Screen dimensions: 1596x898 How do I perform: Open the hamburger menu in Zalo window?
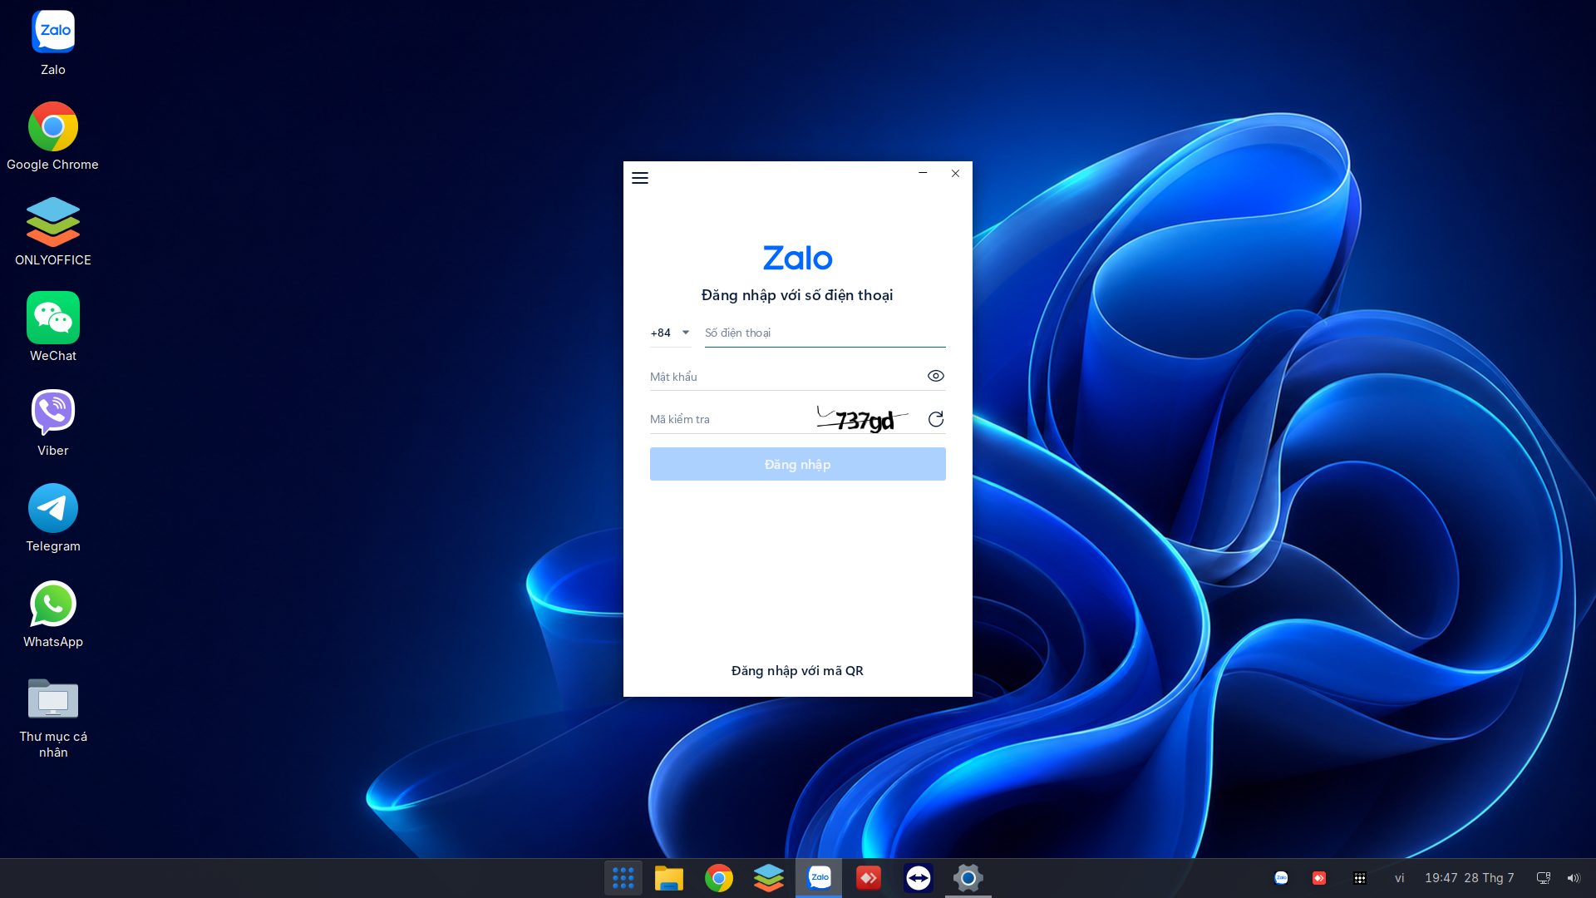[x=640, y=178]
